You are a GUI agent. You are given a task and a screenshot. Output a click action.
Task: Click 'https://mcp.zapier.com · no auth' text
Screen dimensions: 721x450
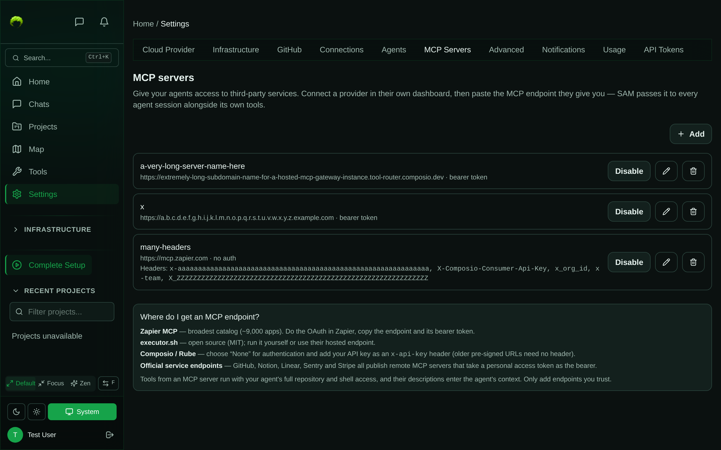click(x=188, y=258)
